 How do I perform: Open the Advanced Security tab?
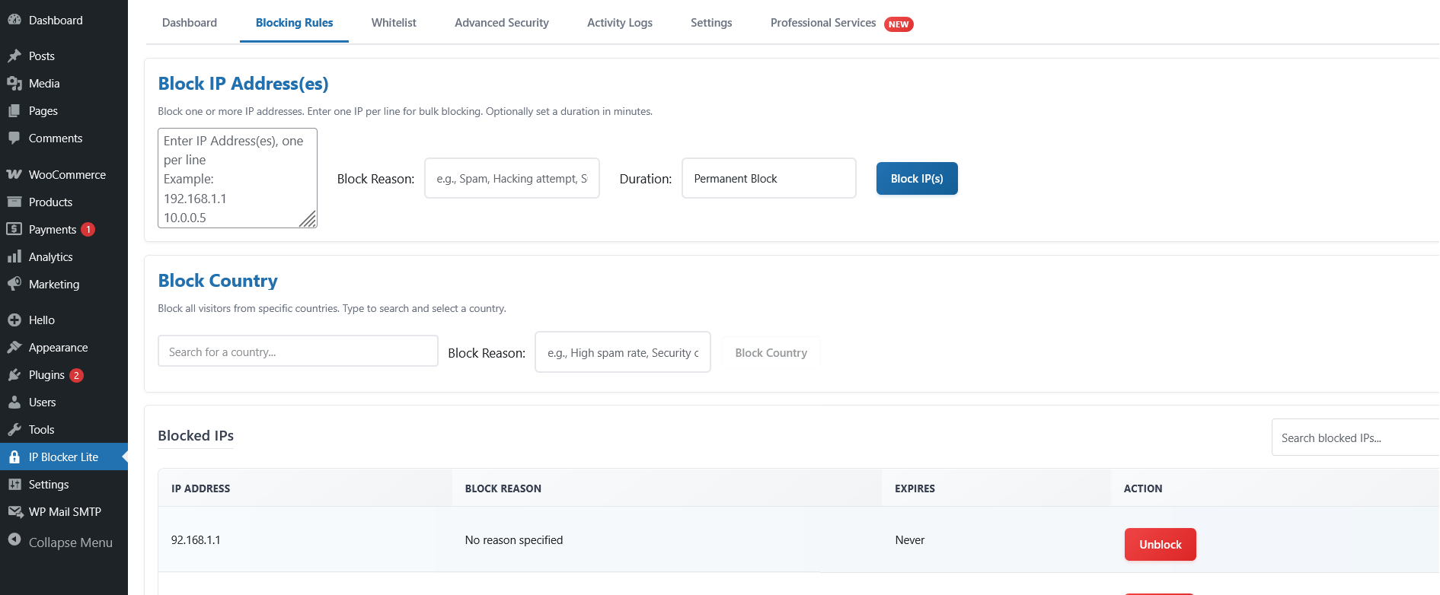(x=501, y=23)
